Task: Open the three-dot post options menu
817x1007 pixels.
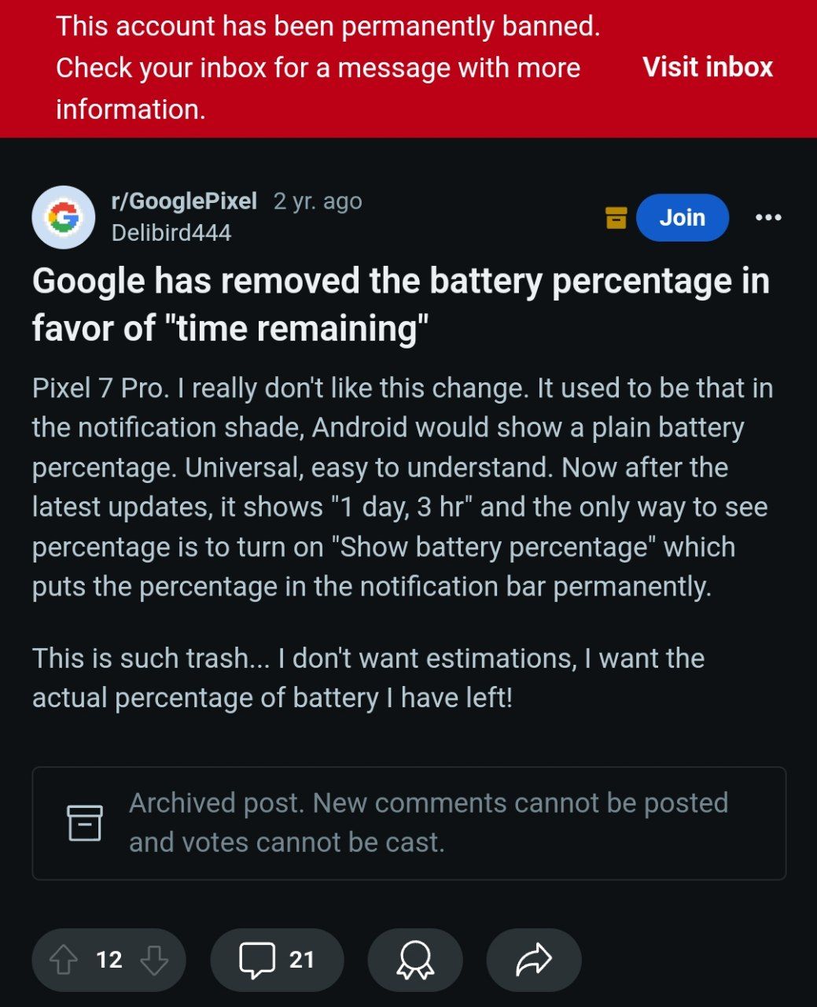Action: click(x=767, y=217)
